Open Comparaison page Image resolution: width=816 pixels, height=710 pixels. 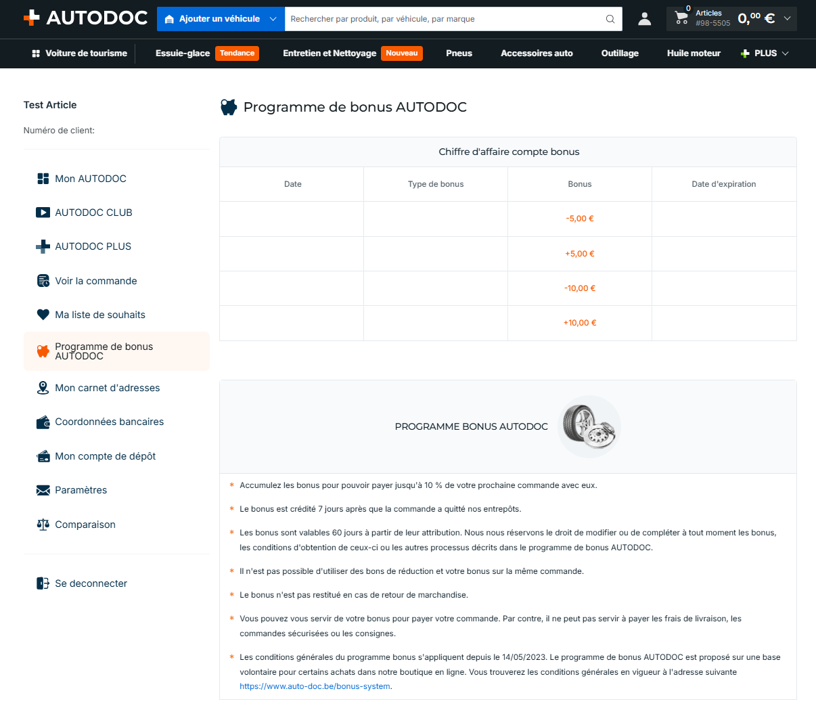coord(85,525)
